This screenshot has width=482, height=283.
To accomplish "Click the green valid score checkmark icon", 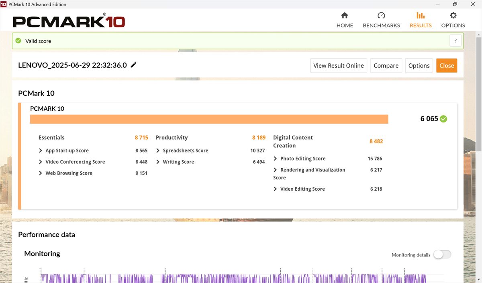I will pyautogui.click(x=18, y=41).
